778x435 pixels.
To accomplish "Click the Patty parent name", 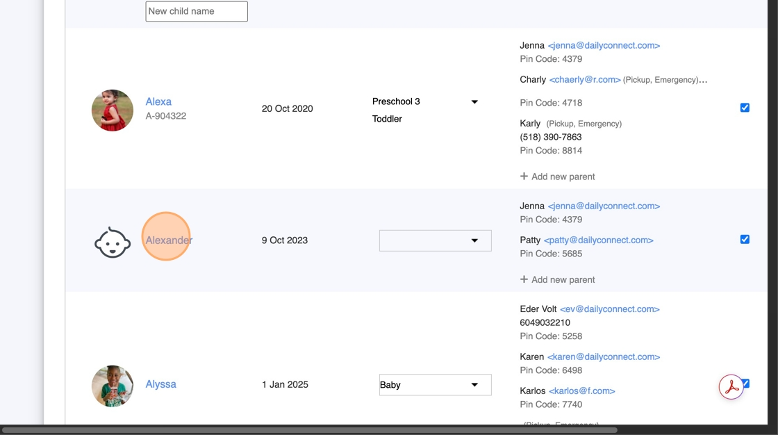I will click(530, 240).
